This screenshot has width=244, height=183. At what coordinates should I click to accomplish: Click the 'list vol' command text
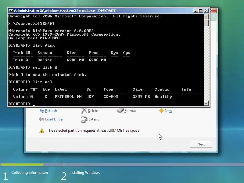[42, 82]
